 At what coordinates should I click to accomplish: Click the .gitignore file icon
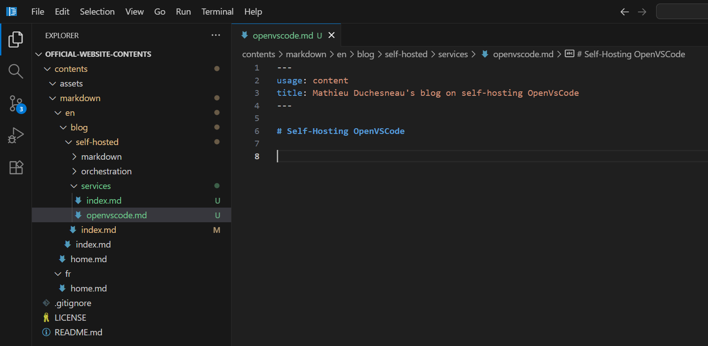46,303
